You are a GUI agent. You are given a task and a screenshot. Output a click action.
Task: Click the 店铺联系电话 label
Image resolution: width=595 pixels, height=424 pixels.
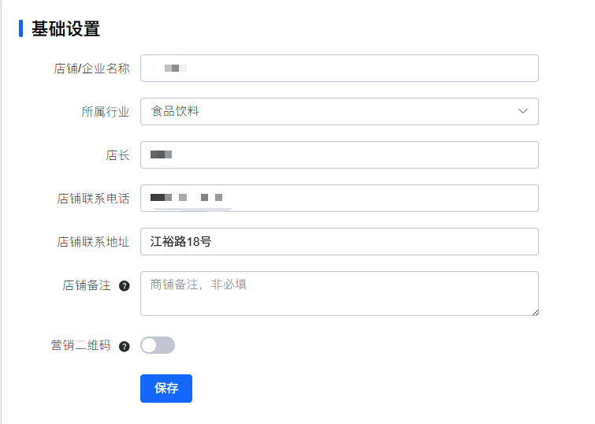pos(93,199)
